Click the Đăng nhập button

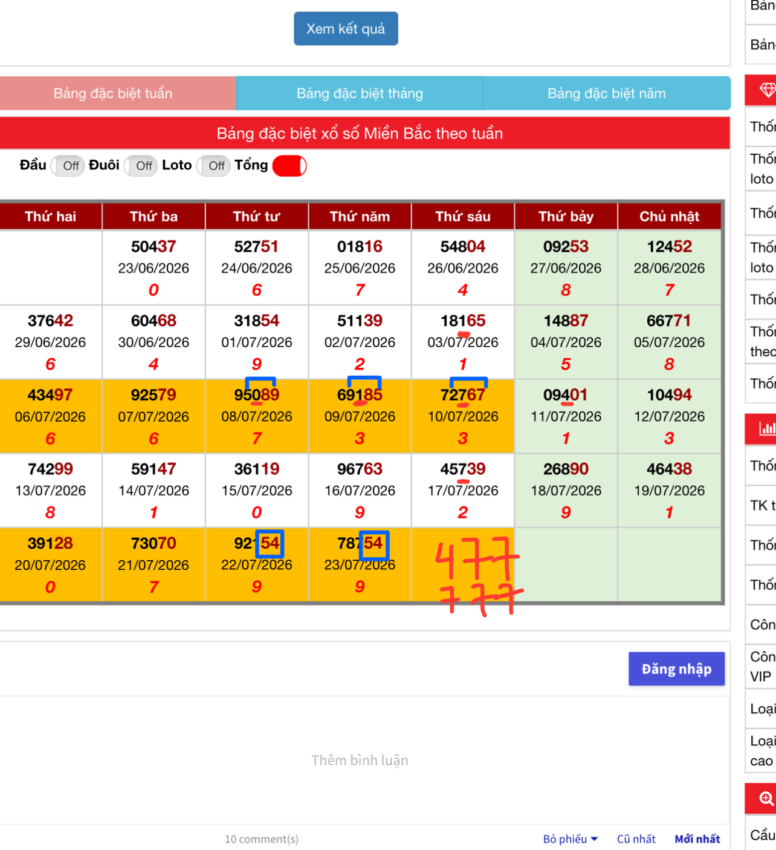tap(676, 669)
